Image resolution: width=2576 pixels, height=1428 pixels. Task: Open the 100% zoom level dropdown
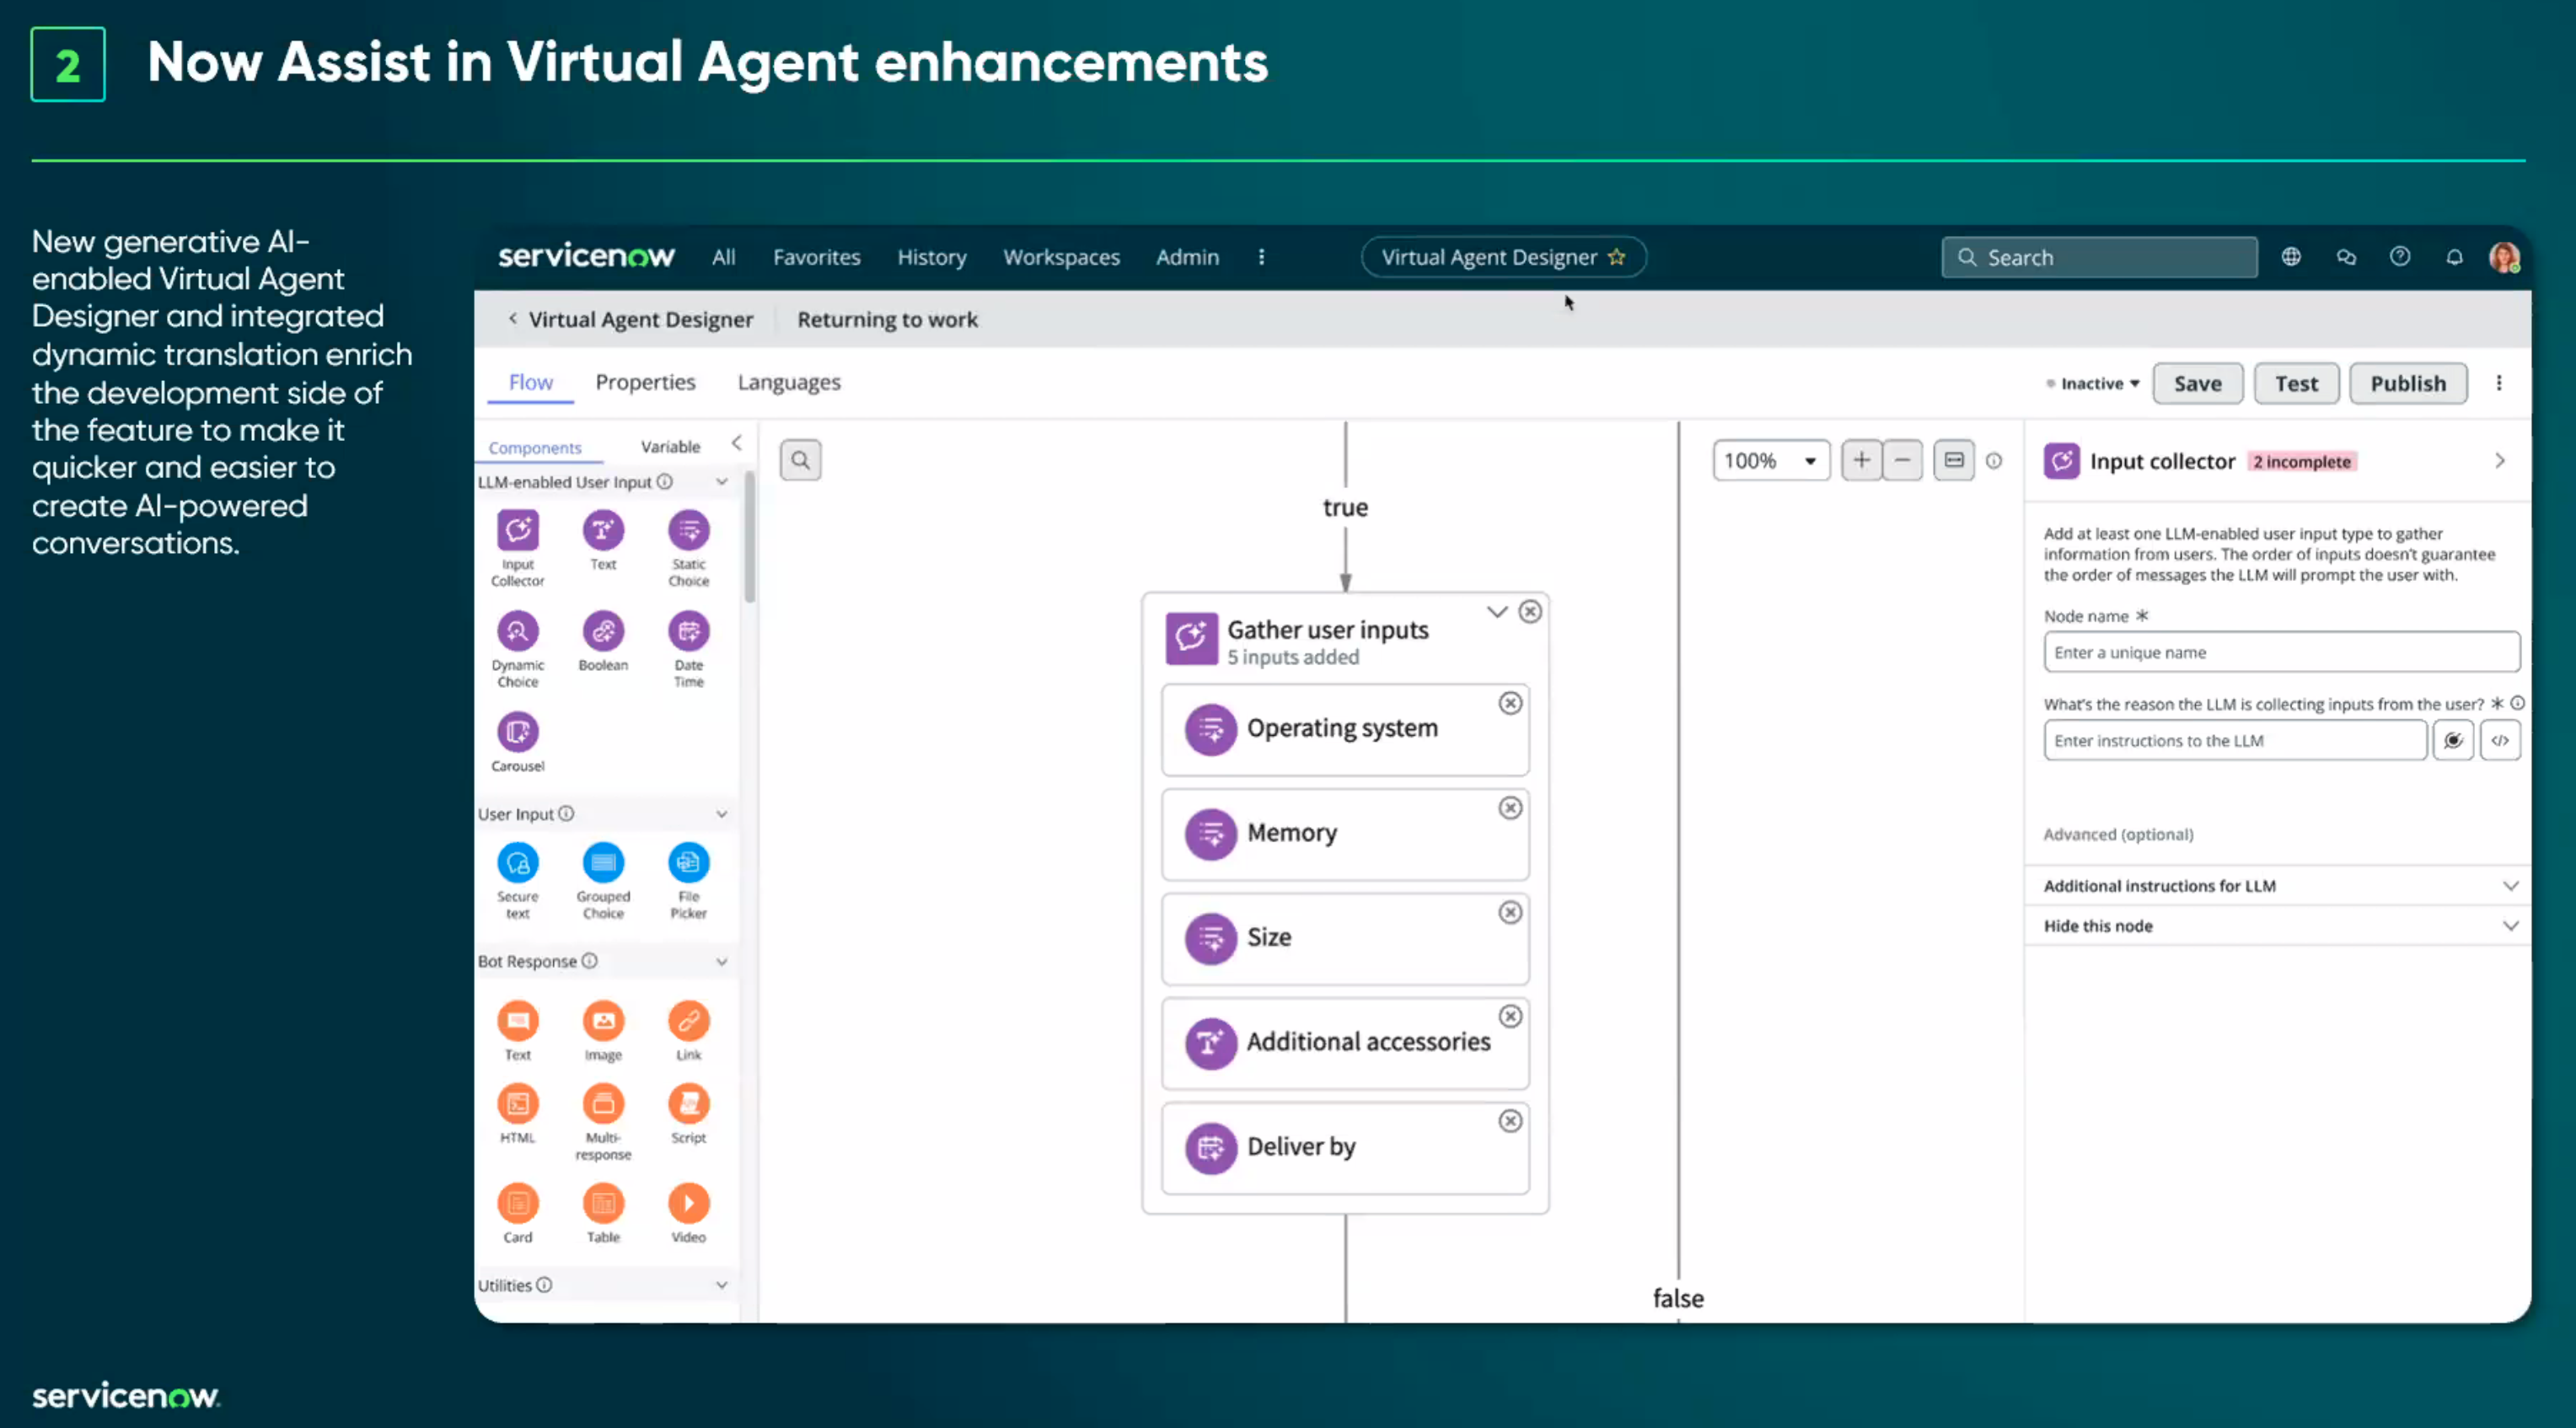pyautogui.click(x=1771, y=461)
